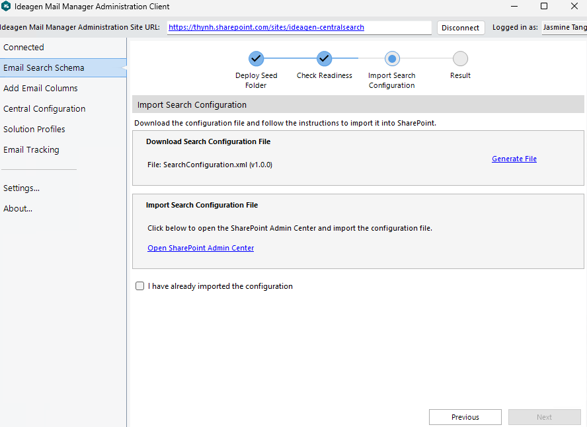Click the Disconnect button
The height and width of the screenshot is (427, 587).
[x=461, y=28]
